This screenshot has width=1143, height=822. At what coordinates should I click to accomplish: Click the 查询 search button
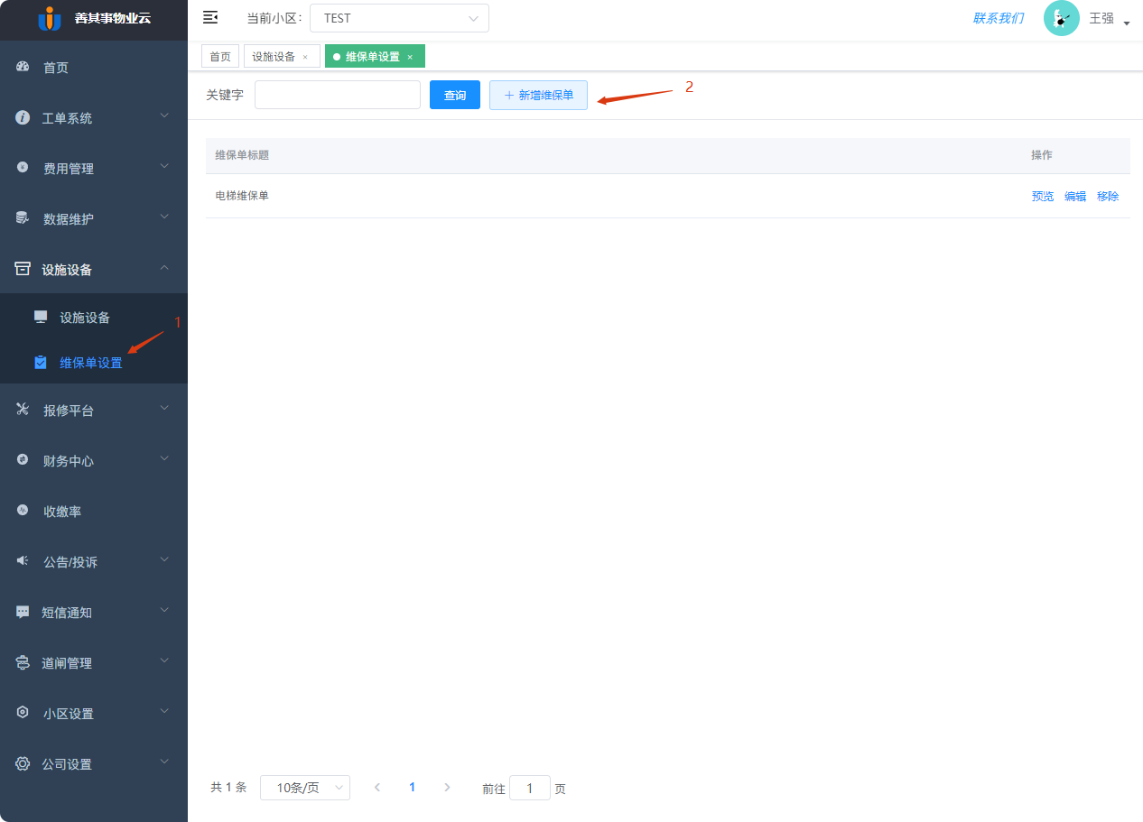(x=454, y=94)
